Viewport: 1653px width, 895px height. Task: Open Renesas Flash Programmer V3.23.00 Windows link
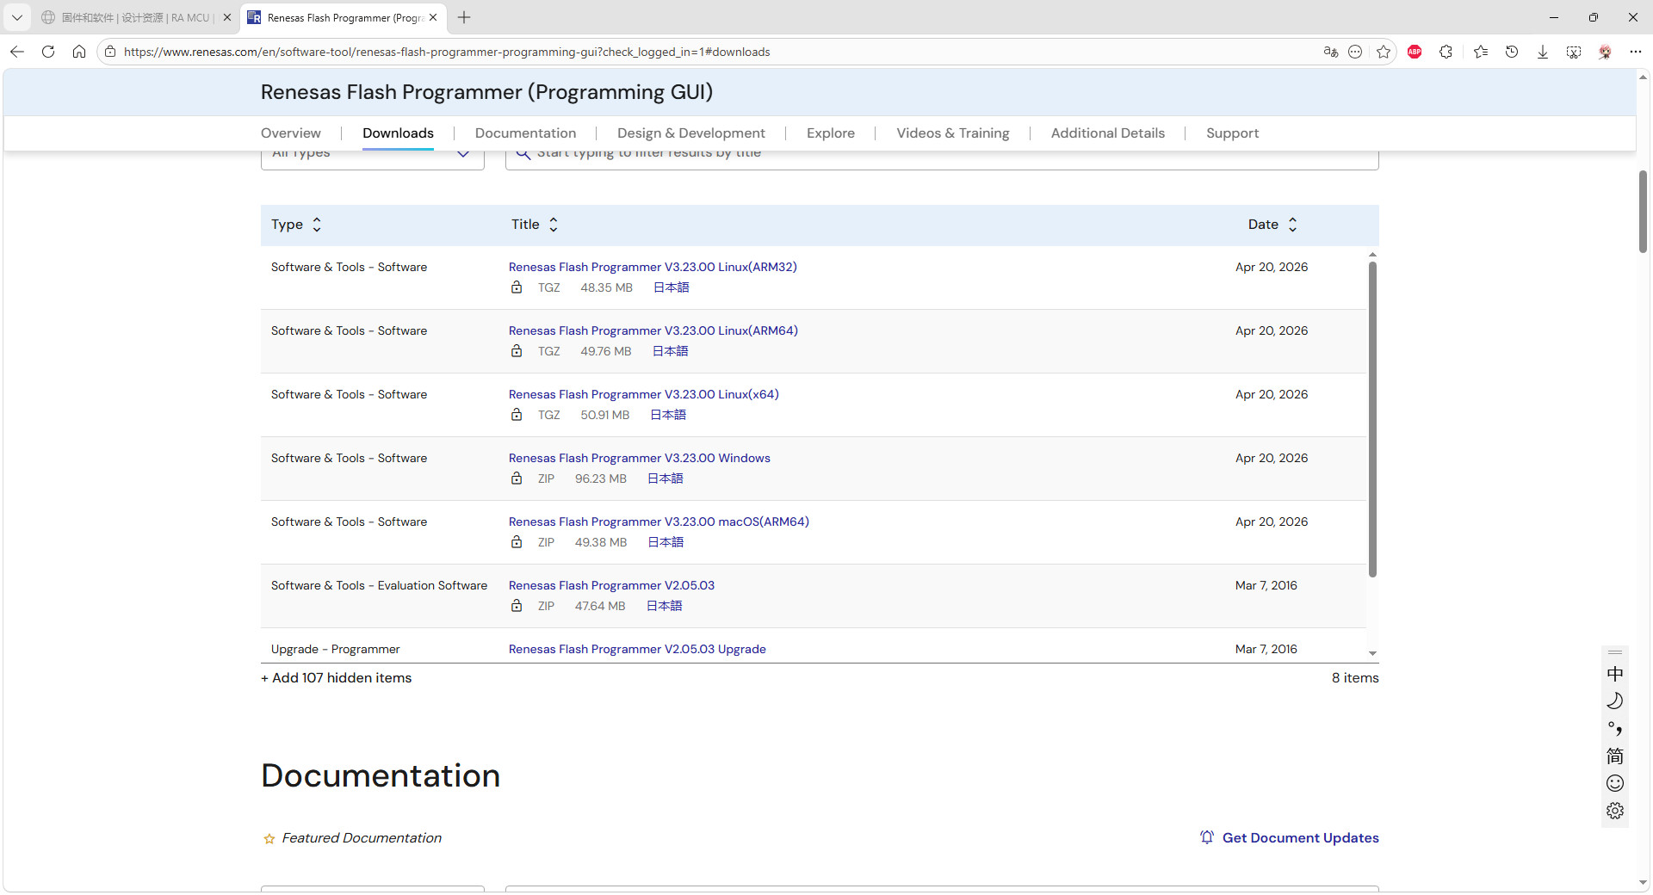pos(640,458)
